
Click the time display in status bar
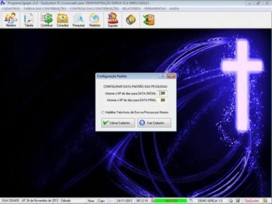tap(142, 201)
